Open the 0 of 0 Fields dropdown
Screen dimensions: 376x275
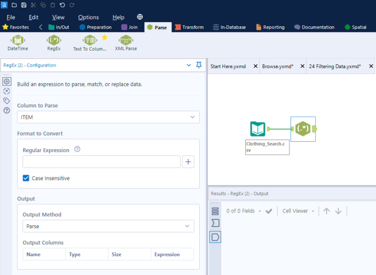[x=243, y=211]
